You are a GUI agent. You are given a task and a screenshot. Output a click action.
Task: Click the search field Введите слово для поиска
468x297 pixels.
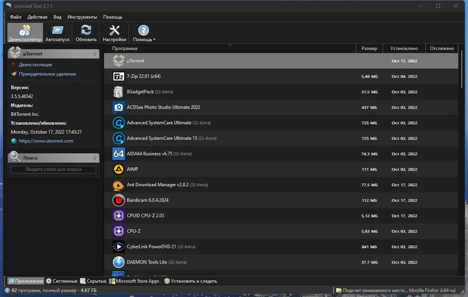pyautogui.click(x=54, y=169)
